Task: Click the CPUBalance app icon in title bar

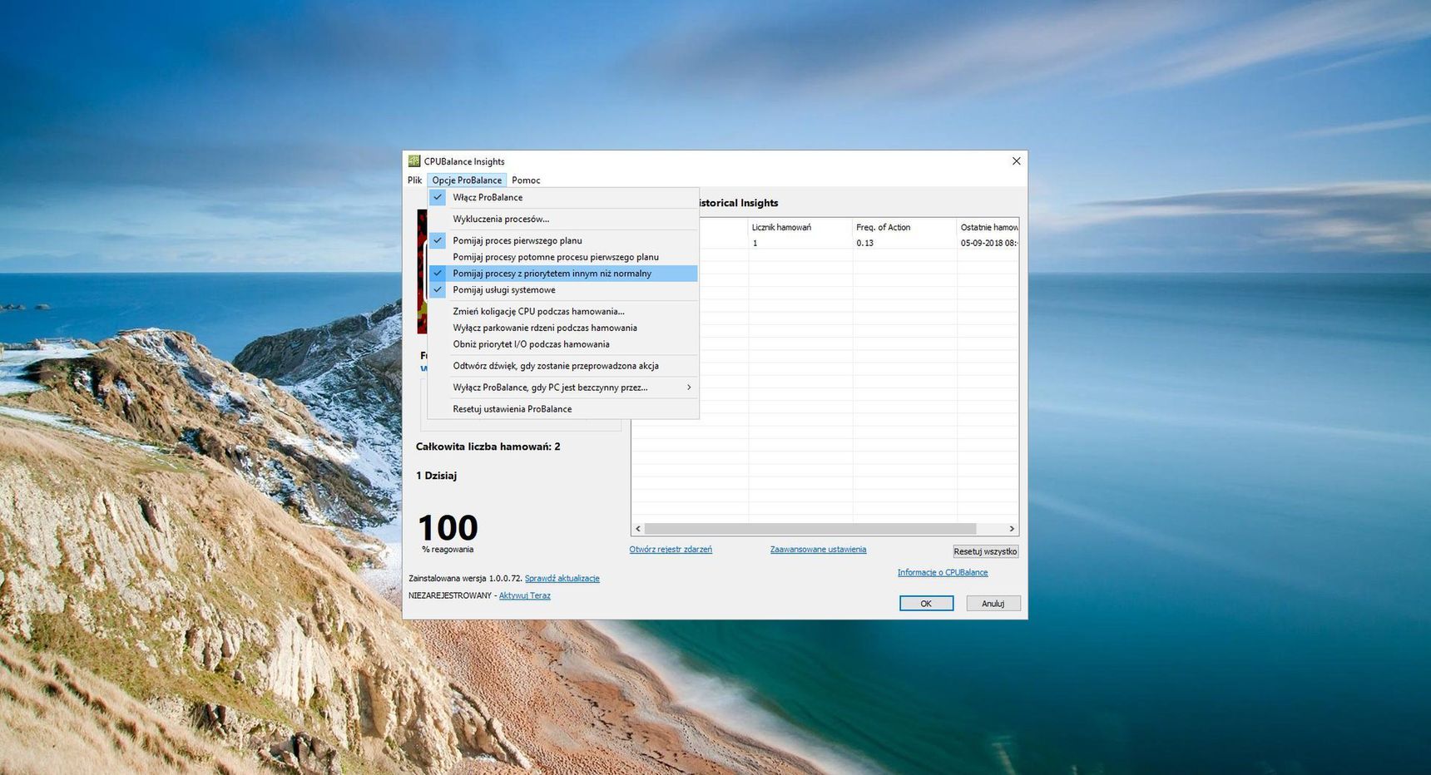Action: (413, 161)
